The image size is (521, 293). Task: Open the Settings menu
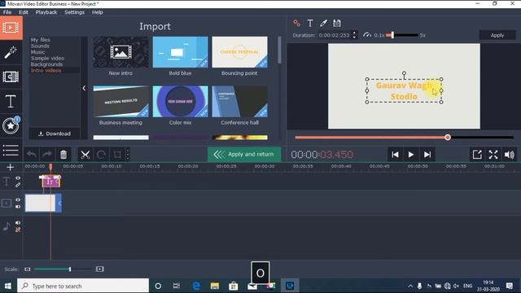click(x=74, y=12)
